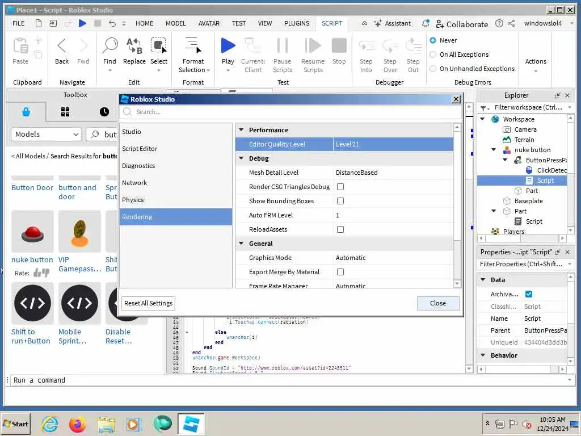Open the PLUGINS ribbon tab
Viewport: 581px width, 436px height.
click(297, 23)
